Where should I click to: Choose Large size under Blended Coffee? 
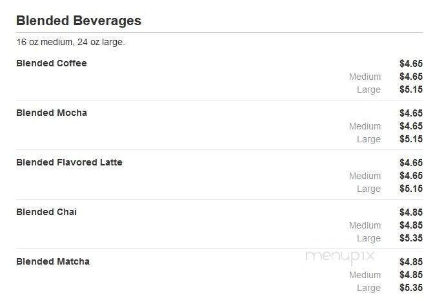tap(368, 89)
